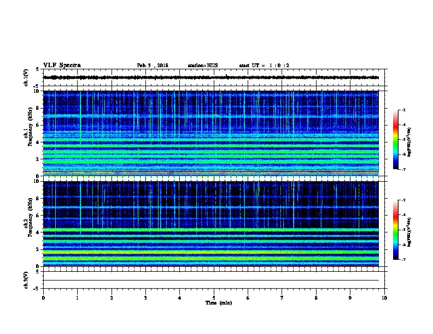Click the "2" kHz tick on ch.2 spectrogram
The image size is (433, 334).
38,249
